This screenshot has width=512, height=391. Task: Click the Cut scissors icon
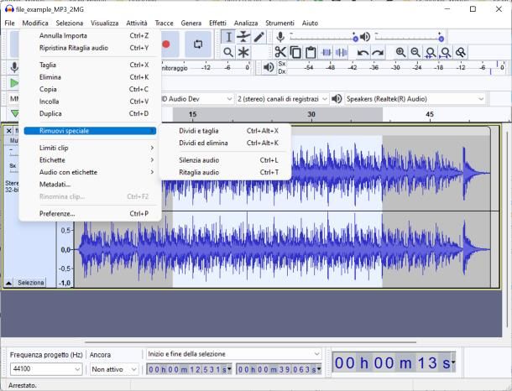click(280, 52)
